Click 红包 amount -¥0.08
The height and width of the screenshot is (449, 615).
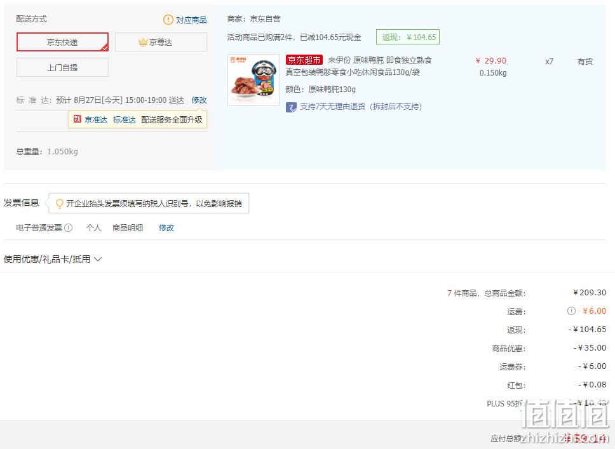(x=592, y=385)
